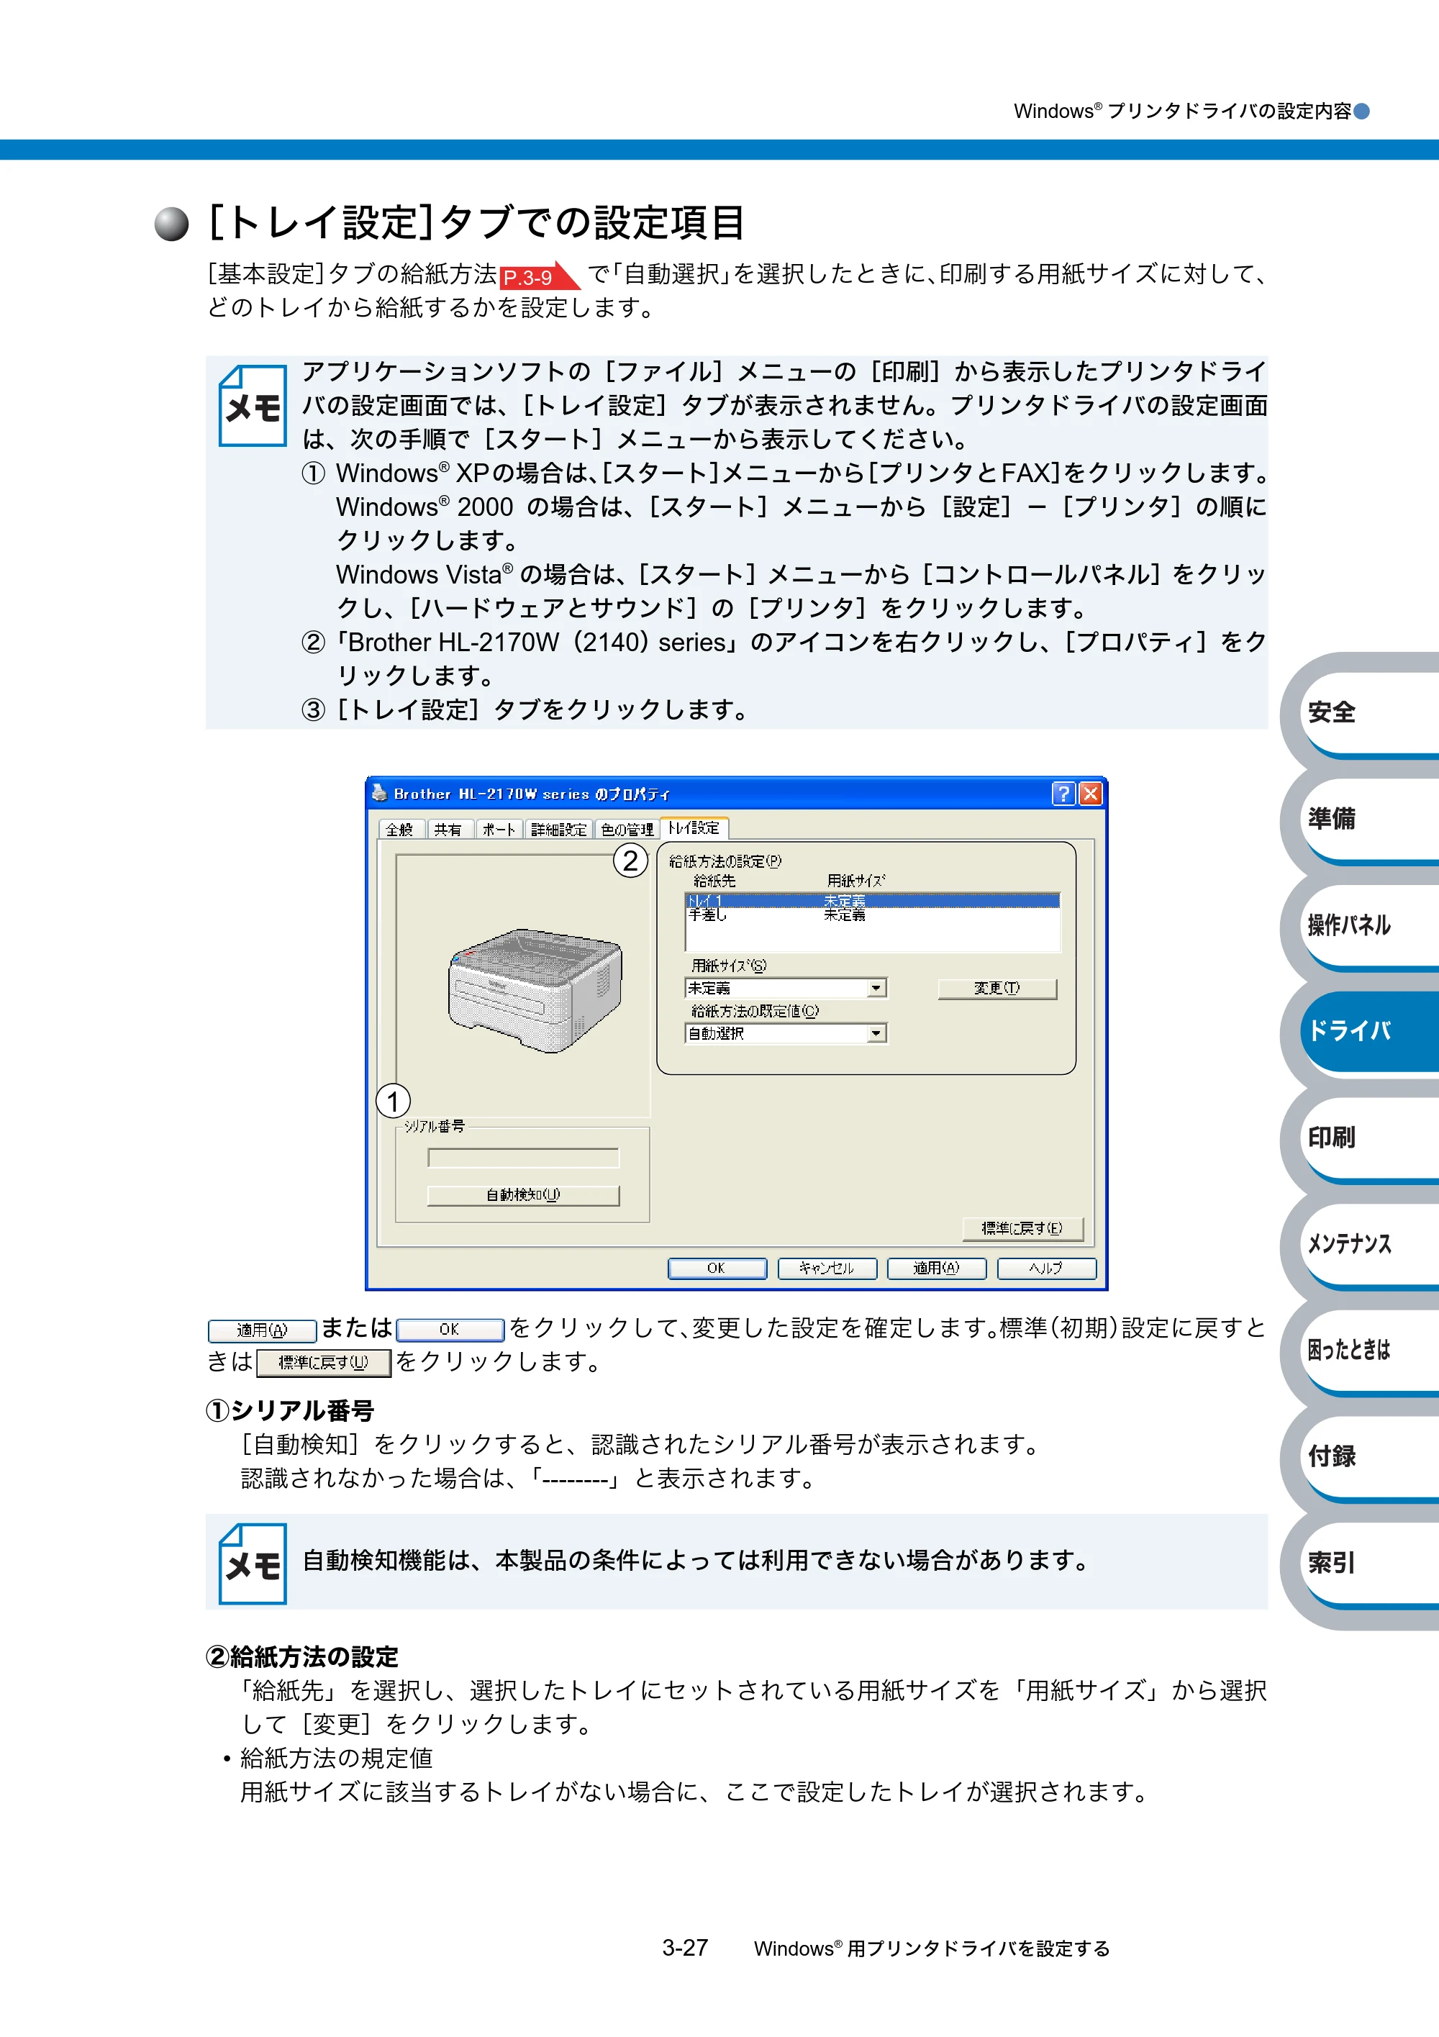Open the 用紙サイズ dropdown showing 未定義

click(786, 987)
